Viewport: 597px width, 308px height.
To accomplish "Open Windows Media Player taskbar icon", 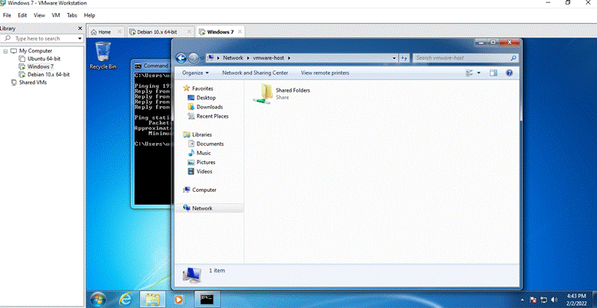I will point(178,300).
